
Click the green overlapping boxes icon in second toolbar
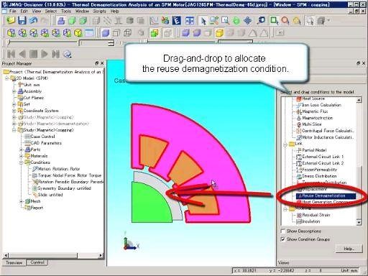[x=155, y=33]
